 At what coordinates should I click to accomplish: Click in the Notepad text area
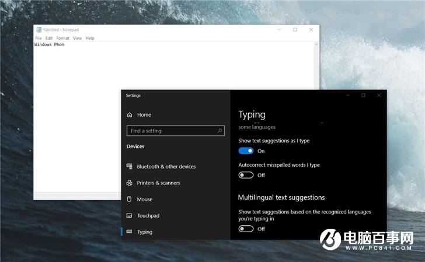(173, 117)
